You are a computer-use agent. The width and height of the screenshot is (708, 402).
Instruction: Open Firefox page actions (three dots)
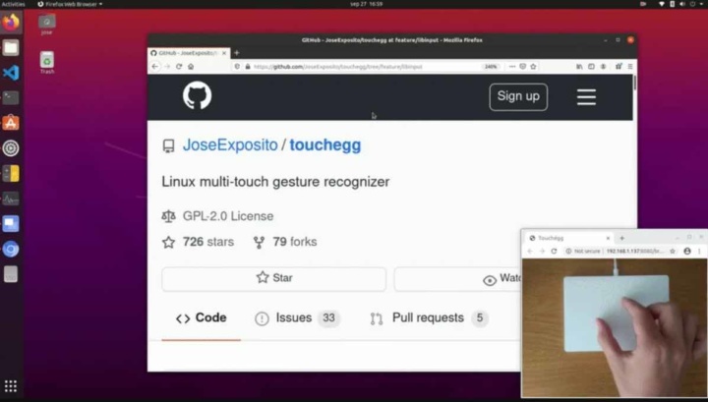pyautogui.click(x=512, y=66)
